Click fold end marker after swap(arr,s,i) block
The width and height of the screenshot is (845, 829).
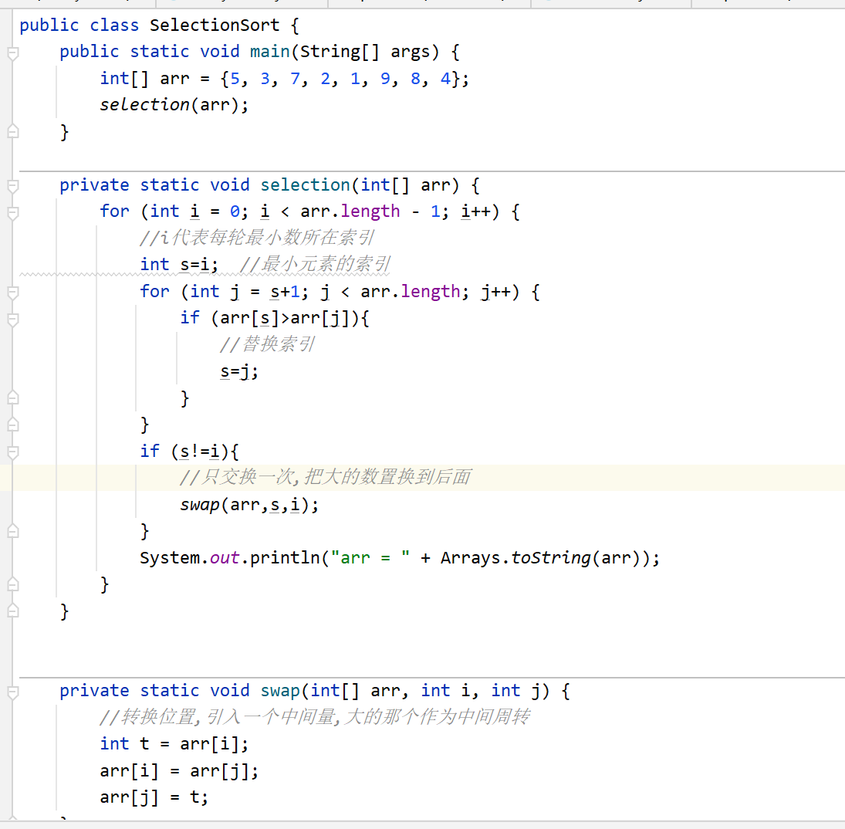[x=13, y=532]
